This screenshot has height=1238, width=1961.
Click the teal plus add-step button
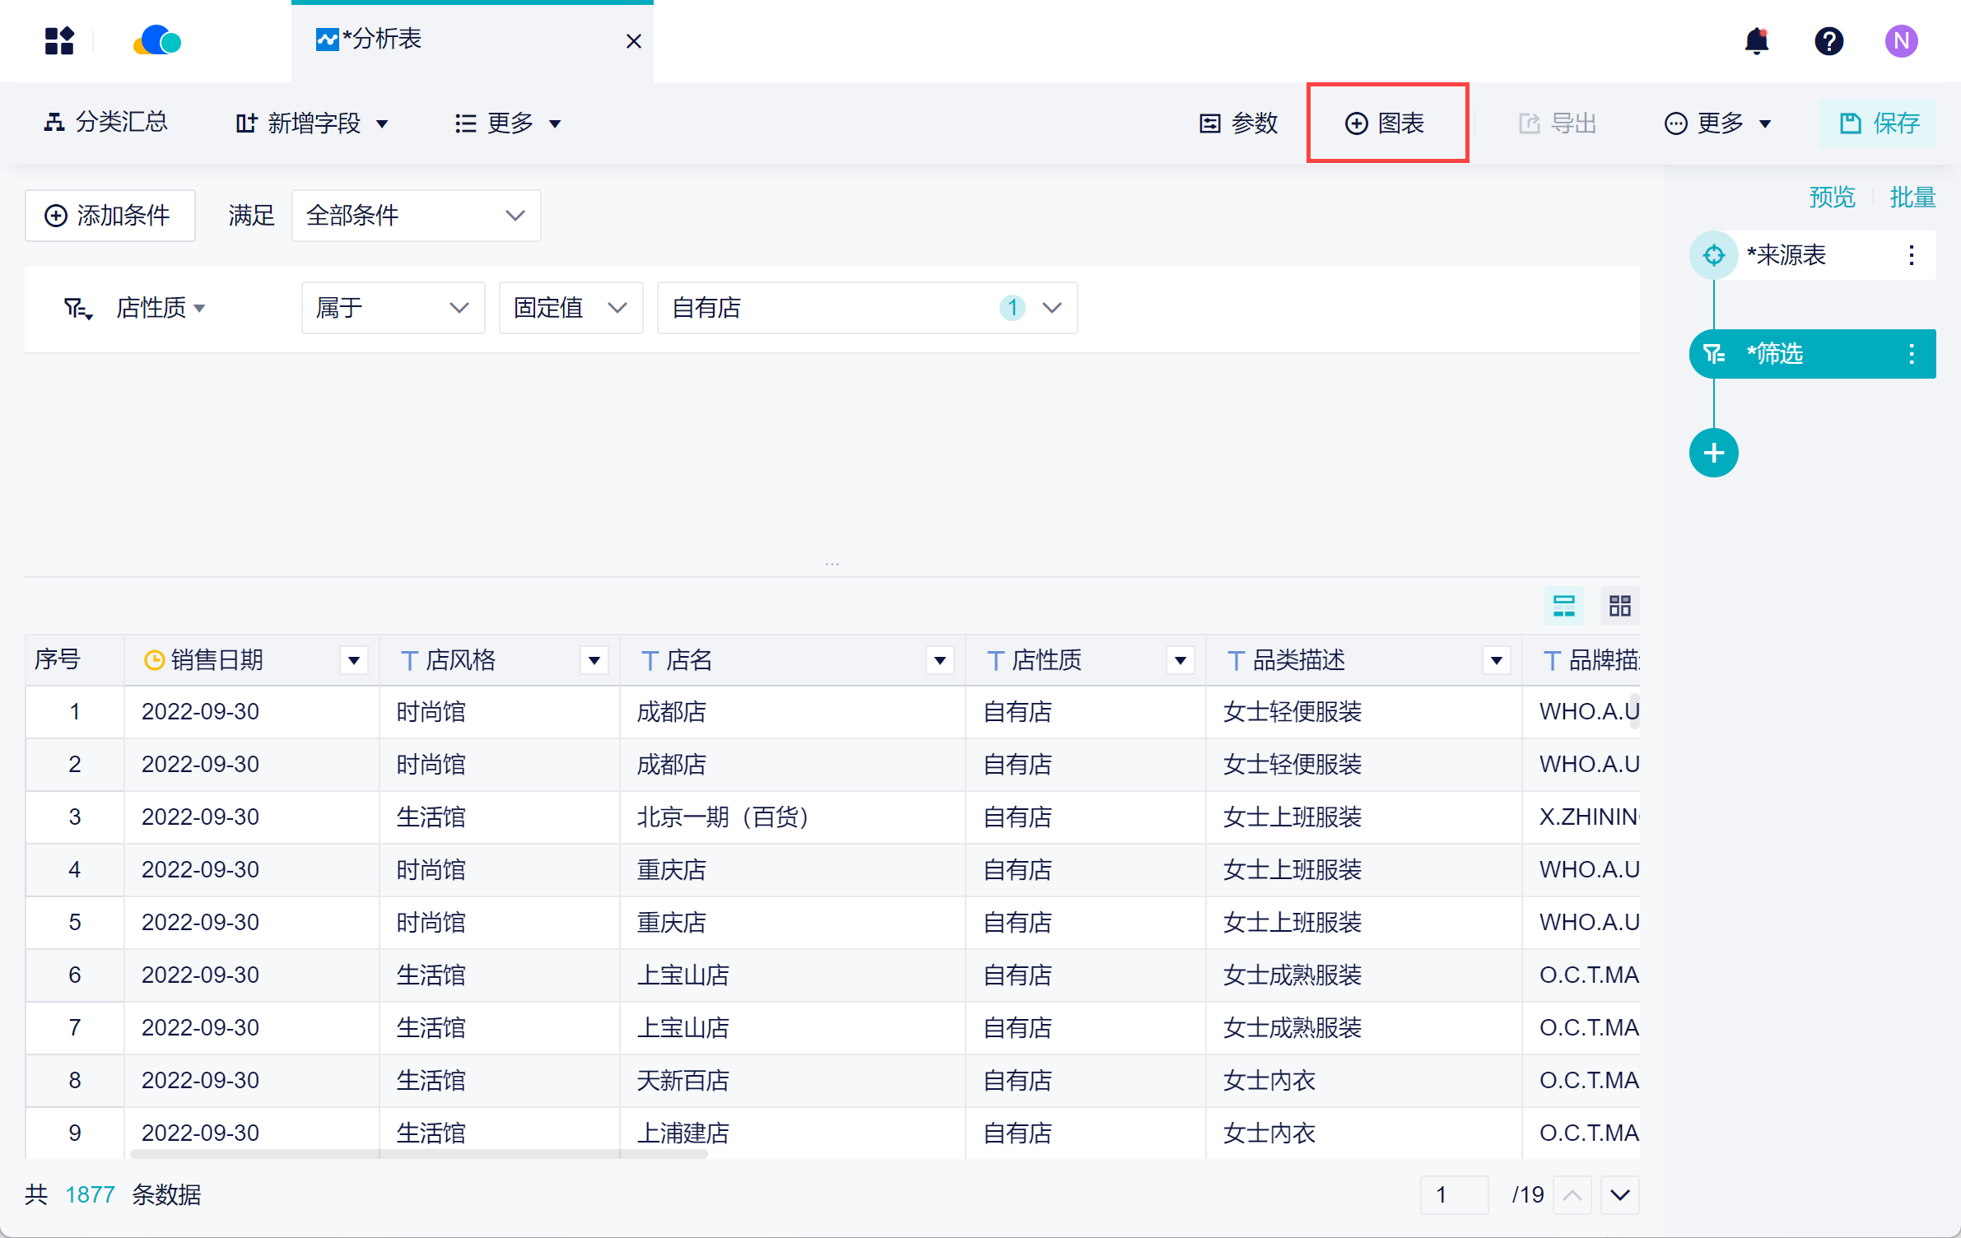click(1713, 453)
